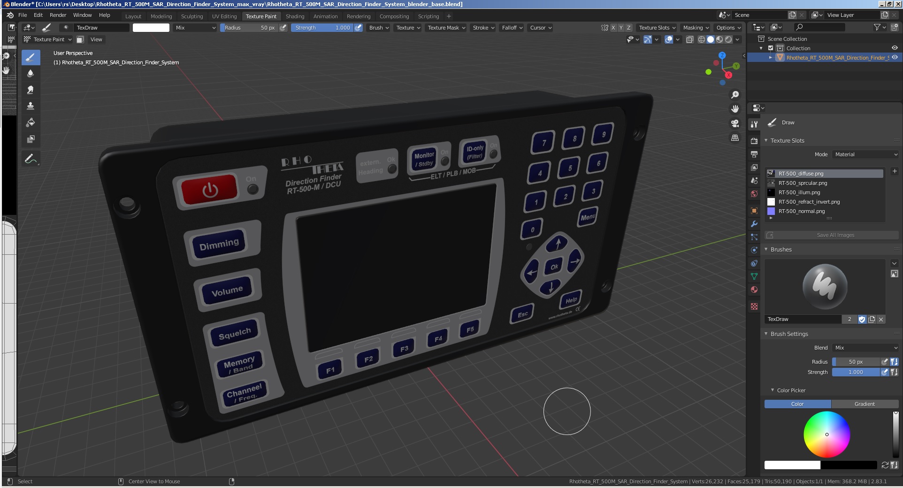Screen dimensions: 903x488
Task: Select the Soften tool
Action: click(31, 74)
